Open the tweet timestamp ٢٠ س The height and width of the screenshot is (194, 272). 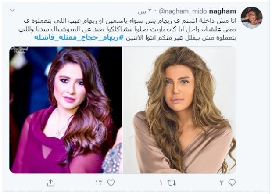click(x=145, y=11)
